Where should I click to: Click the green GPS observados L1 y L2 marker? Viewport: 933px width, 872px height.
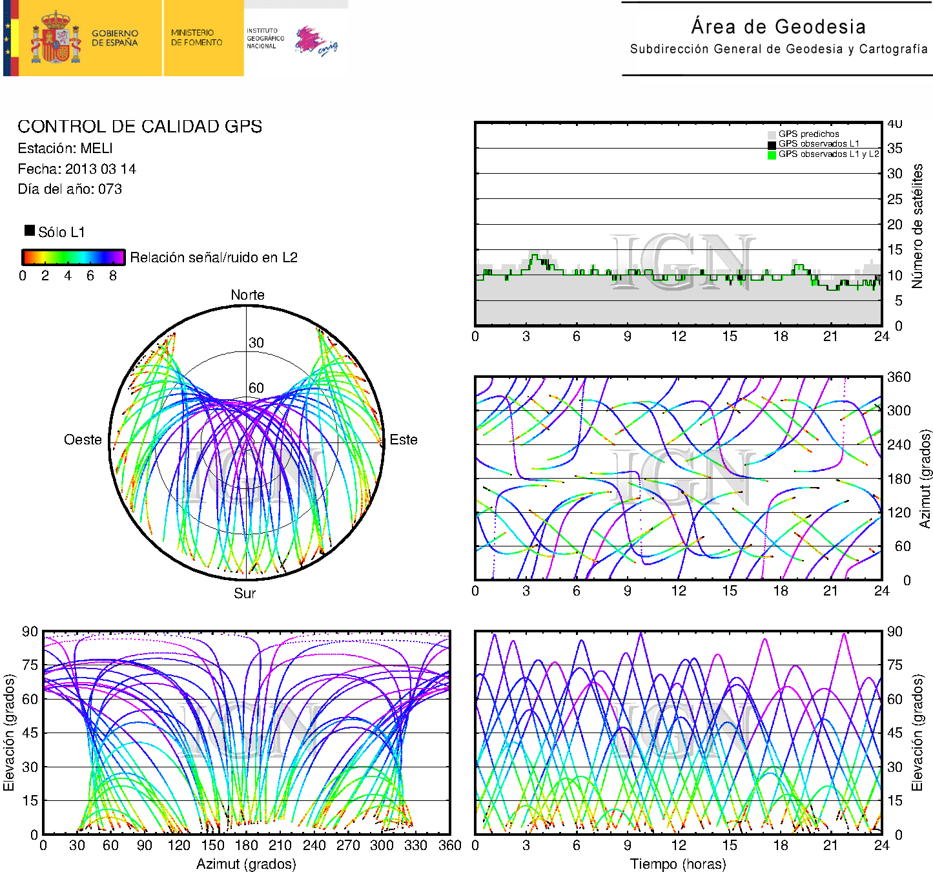pos(772,154)
